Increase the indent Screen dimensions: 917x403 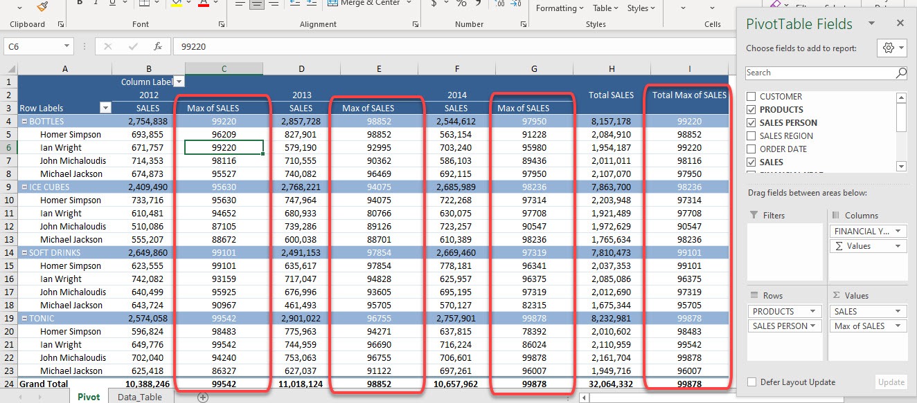pos(313,3)
